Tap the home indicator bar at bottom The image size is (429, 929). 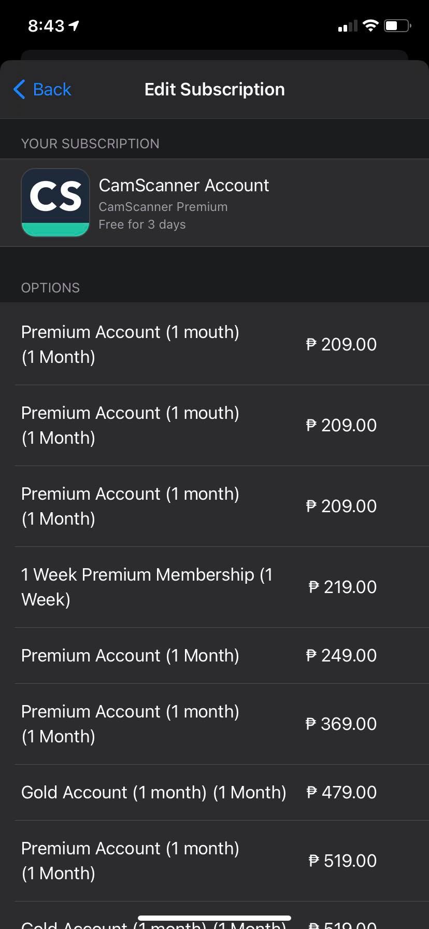tap(214, 918)
